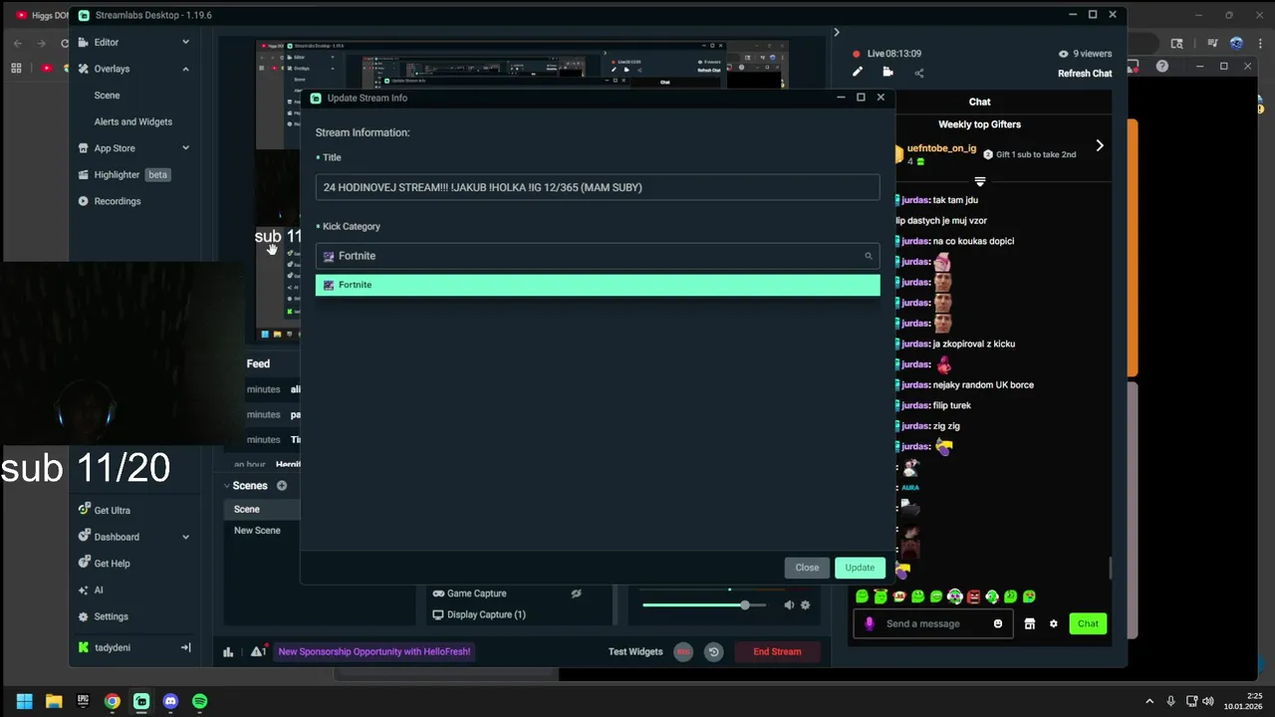Screen dimensions: 1275x717
Task: Click the Update button
Action: pos(860,568)
